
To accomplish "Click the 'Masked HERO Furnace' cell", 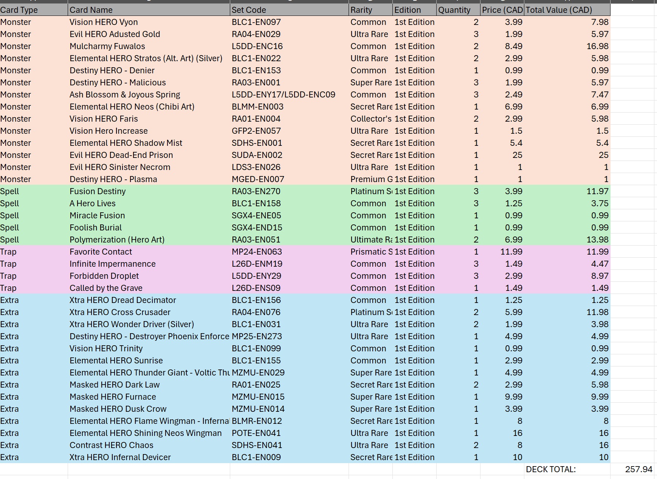I will tap(149, 397).
